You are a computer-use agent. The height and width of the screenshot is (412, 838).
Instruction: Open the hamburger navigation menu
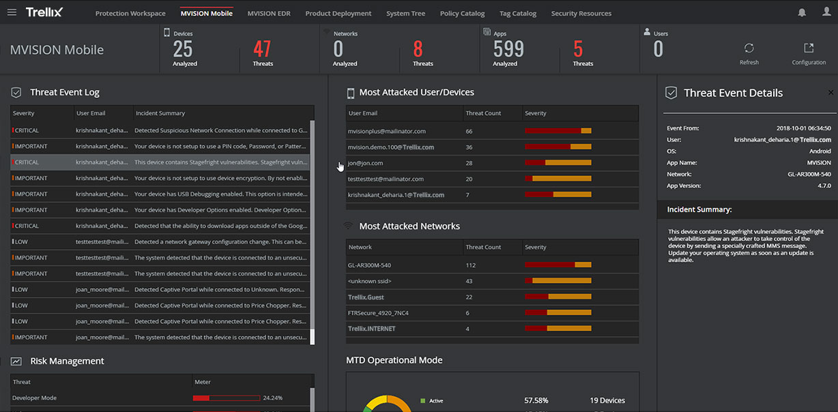coord(12,12)
